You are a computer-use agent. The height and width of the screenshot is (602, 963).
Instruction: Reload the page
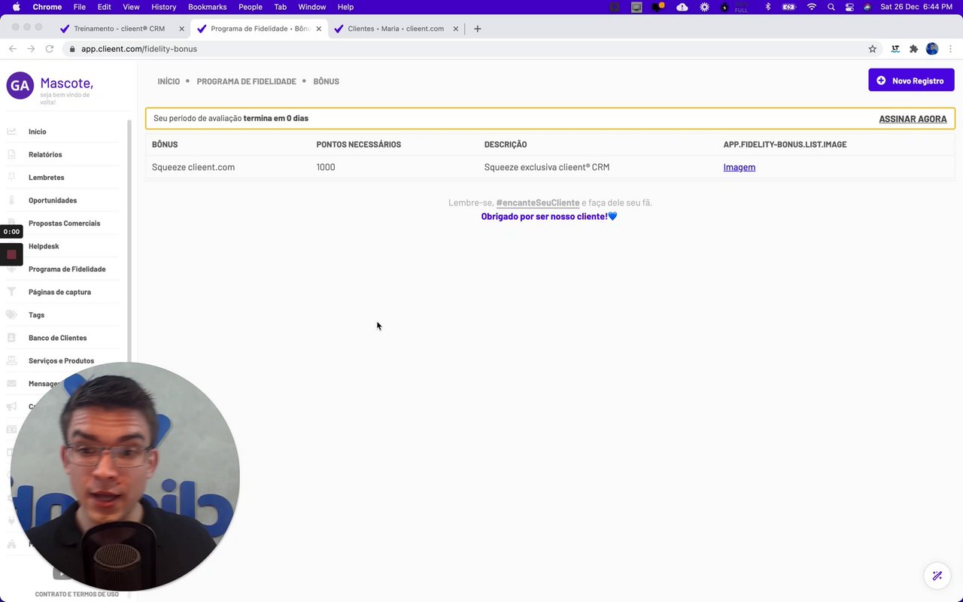tap(50, 49)
